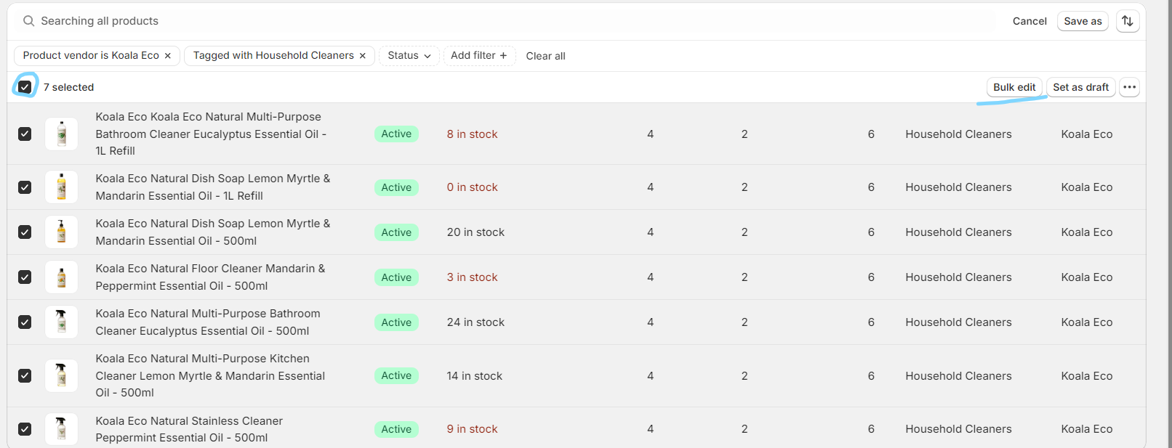
Task: Click the 7 selected label
Action: (68, 87)
